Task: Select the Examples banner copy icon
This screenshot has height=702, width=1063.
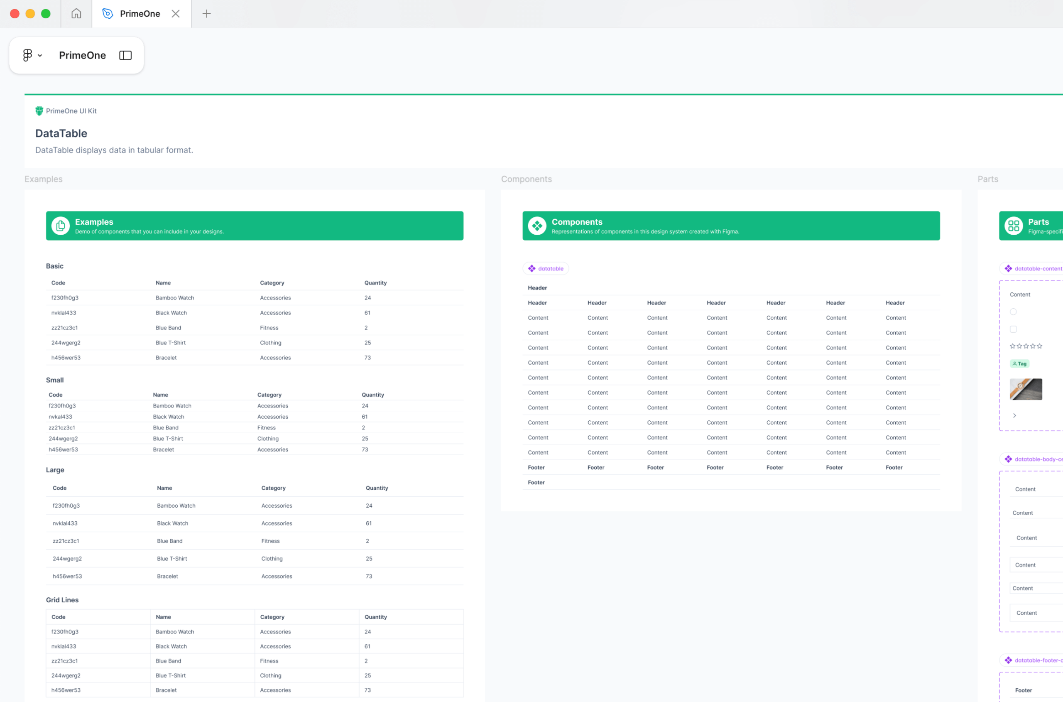Action: point(61,226)
